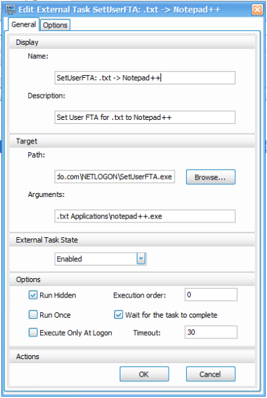Click into the Arguments text field
267x398 pixels.
pos(145,216)
